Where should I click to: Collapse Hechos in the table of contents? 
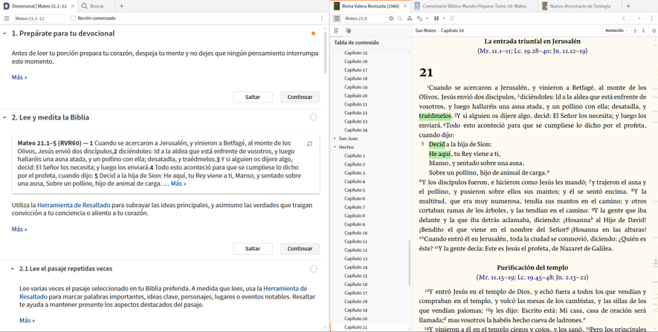[335, 147]
